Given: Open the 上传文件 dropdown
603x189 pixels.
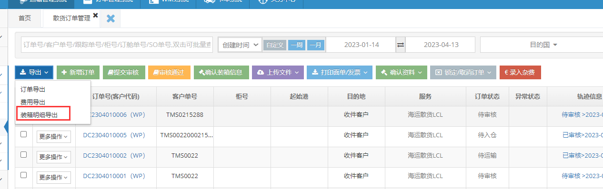Looking at the screenshot, I should coord(277,73).
